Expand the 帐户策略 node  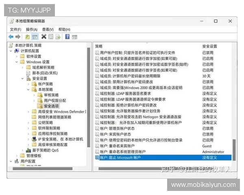[x=28, y=84]
